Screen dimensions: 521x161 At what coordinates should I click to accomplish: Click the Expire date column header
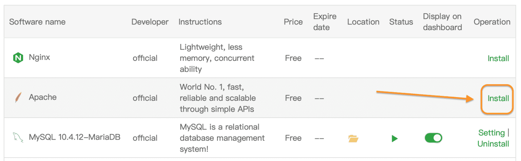tap(325, 22)
